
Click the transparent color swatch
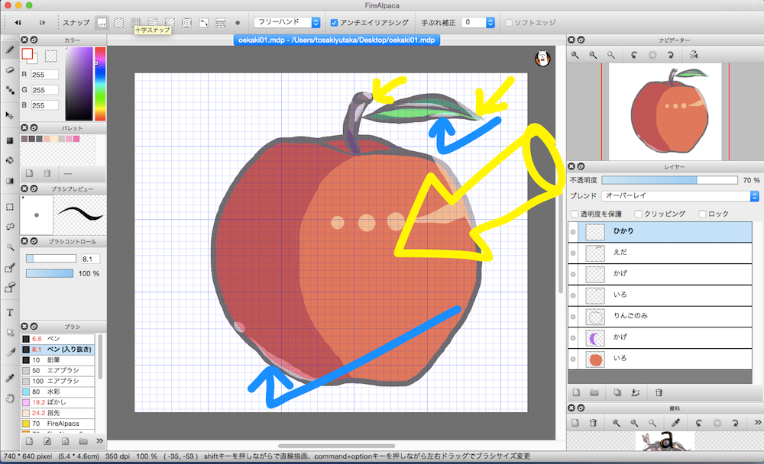coord(50,56)
